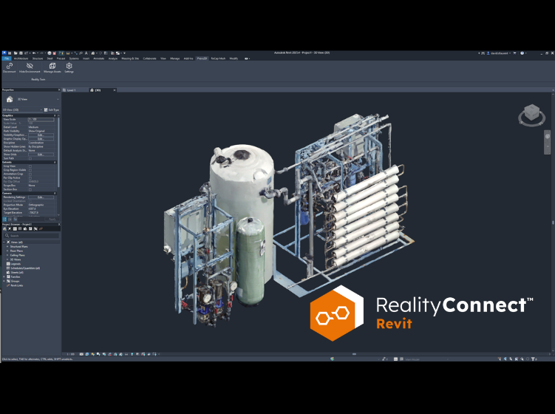The width and height of the screenshot is (555, 414).
Task: Click Edit Type button in Properties
Action: click(x=52, y=110)
